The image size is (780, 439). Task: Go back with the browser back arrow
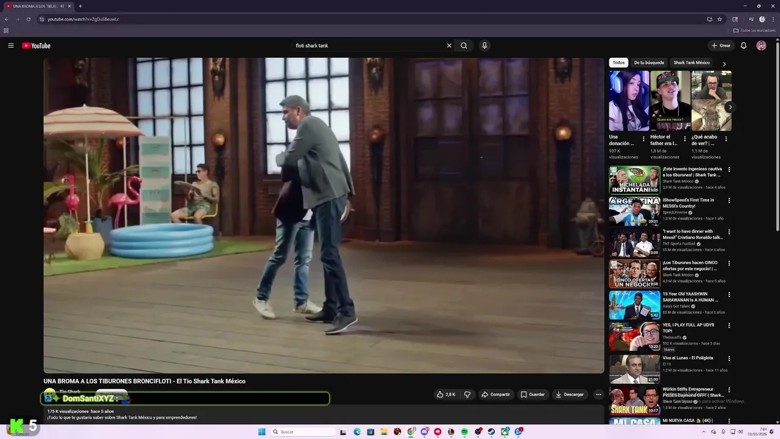pos(6,19)
